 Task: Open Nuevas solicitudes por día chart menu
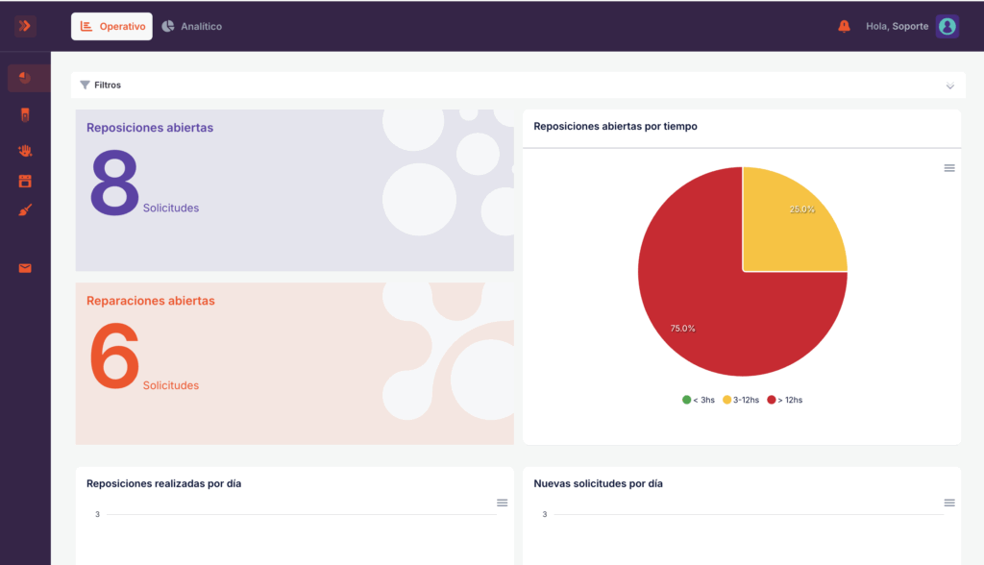tap(949, 503)
